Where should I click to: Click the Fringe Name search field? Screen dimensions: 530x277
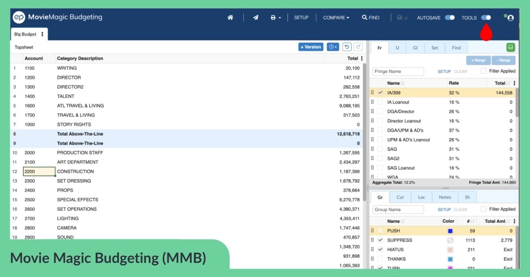coord(398,71)
